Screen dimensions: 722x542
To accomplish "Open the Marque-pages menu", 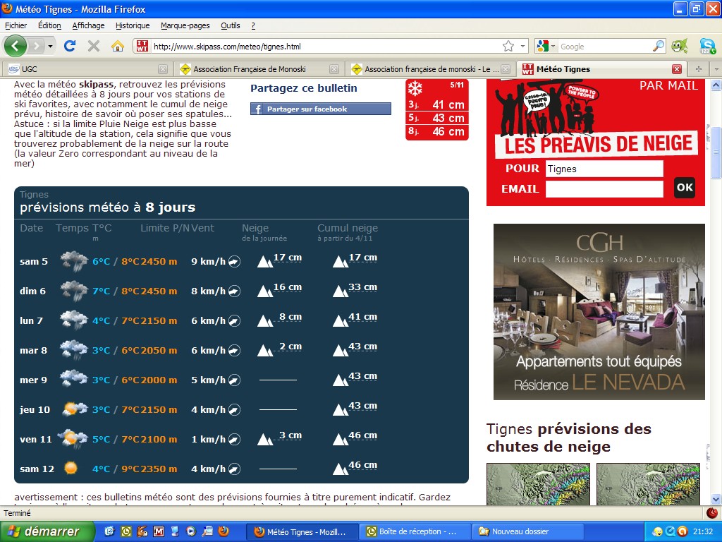I will [185, 25].
